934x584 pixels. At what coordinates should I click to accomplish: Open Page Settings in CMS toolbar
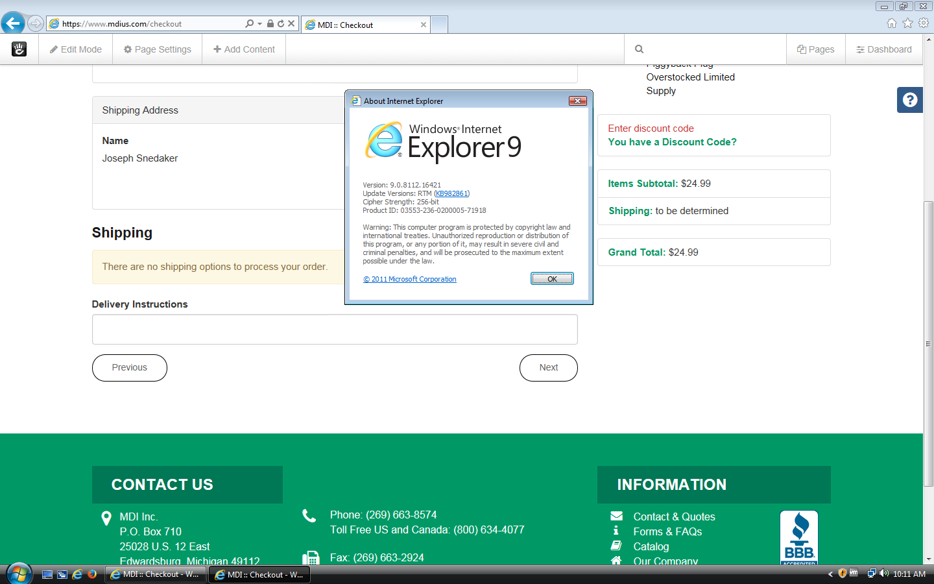coord(158,49)
